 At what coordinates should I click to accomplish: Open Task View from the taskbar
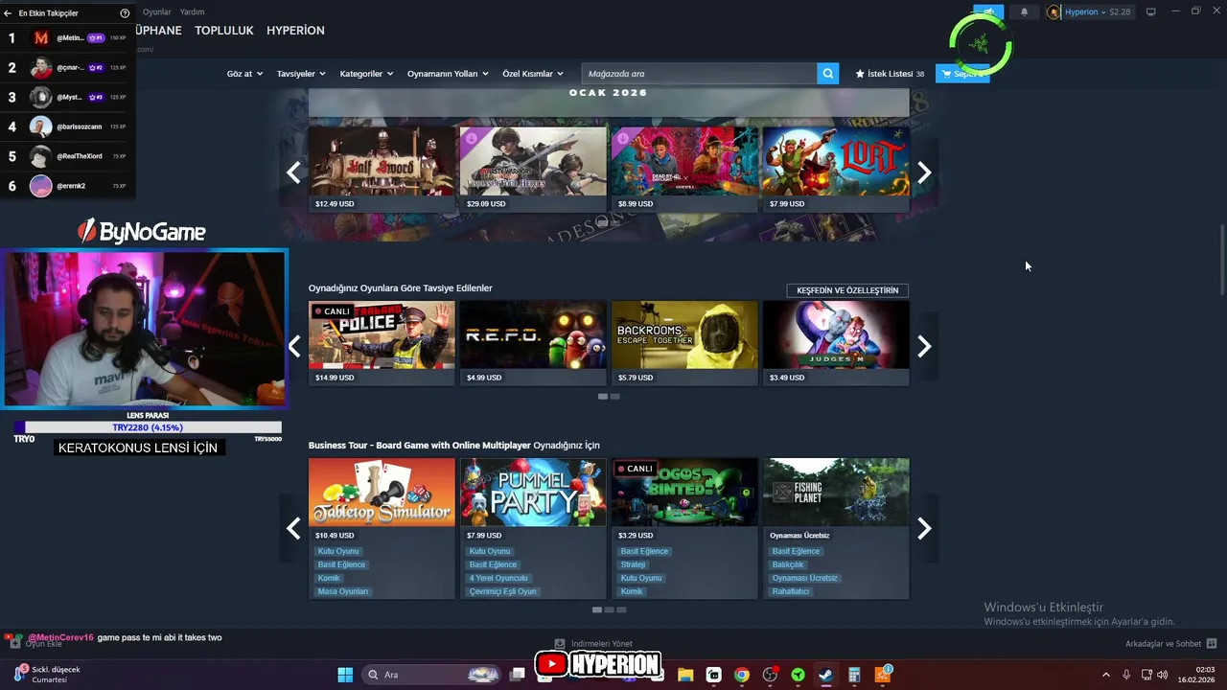[x=518, y=675]
